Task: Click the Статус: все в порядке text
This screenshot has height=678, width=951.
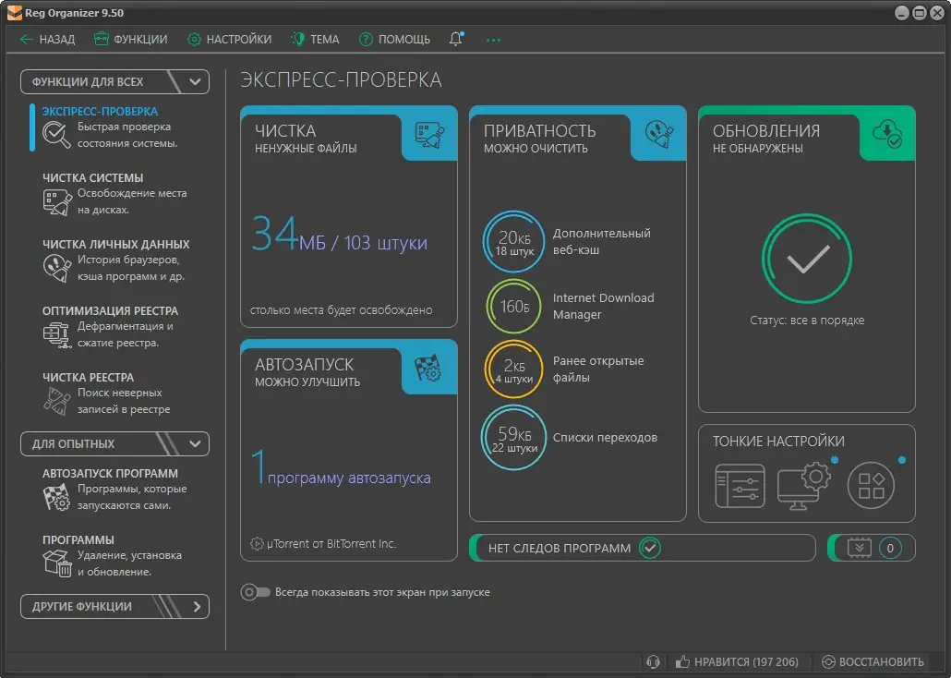Action: (x=807, y=320)
